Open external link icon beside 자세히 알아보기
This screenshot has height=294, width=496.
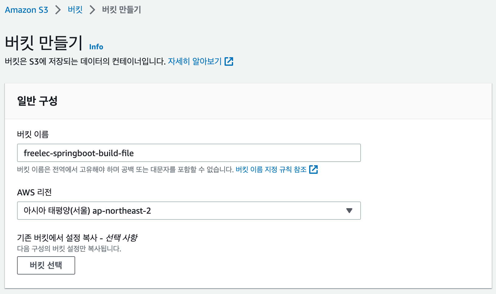(x=229, y=61)
